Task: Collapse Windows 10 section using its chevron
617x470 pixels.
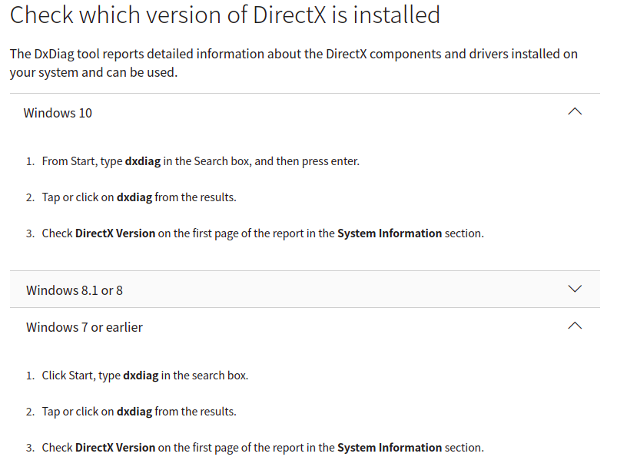Action: click(x=575, y=111)
